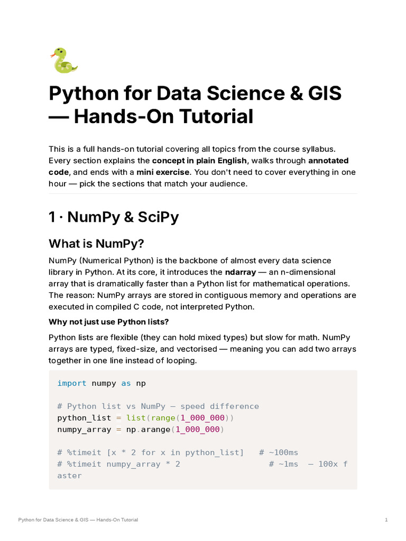Click the '%timeit numpy_array * 2' comment line
Screen dimensions: 406x541
click(x=118, y=464)
